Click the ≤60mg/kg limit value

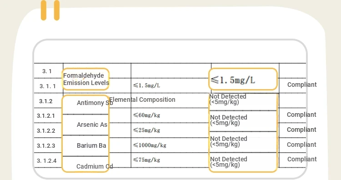tap(146, 115)
